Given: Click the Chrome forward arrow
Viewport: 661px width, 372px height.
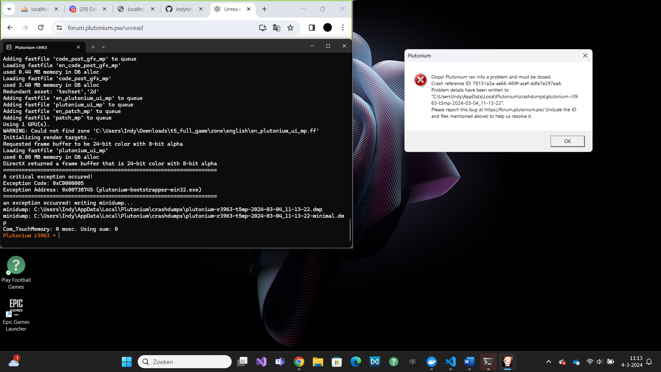Looking at the screenshot, I should click(x=25, y=28).
